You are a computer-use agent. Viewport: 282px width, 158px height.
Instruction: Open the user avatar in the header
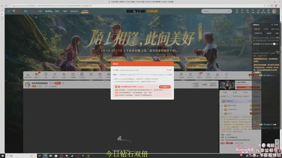[274, 11]
